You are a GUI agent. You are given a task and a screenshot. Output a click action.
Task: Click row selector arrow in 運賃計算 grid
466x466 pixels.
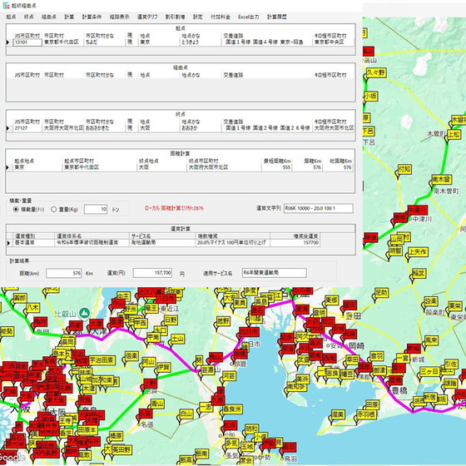click(8, 243)
